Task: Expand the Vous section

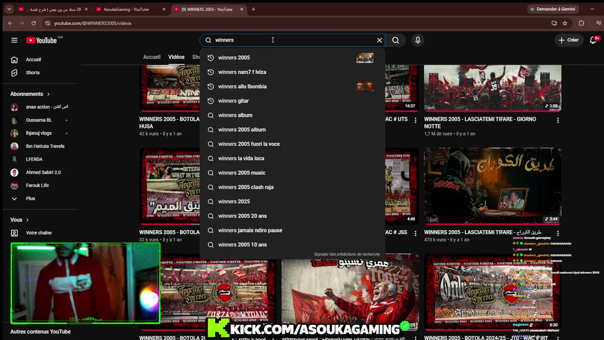Action: (20, 220)
